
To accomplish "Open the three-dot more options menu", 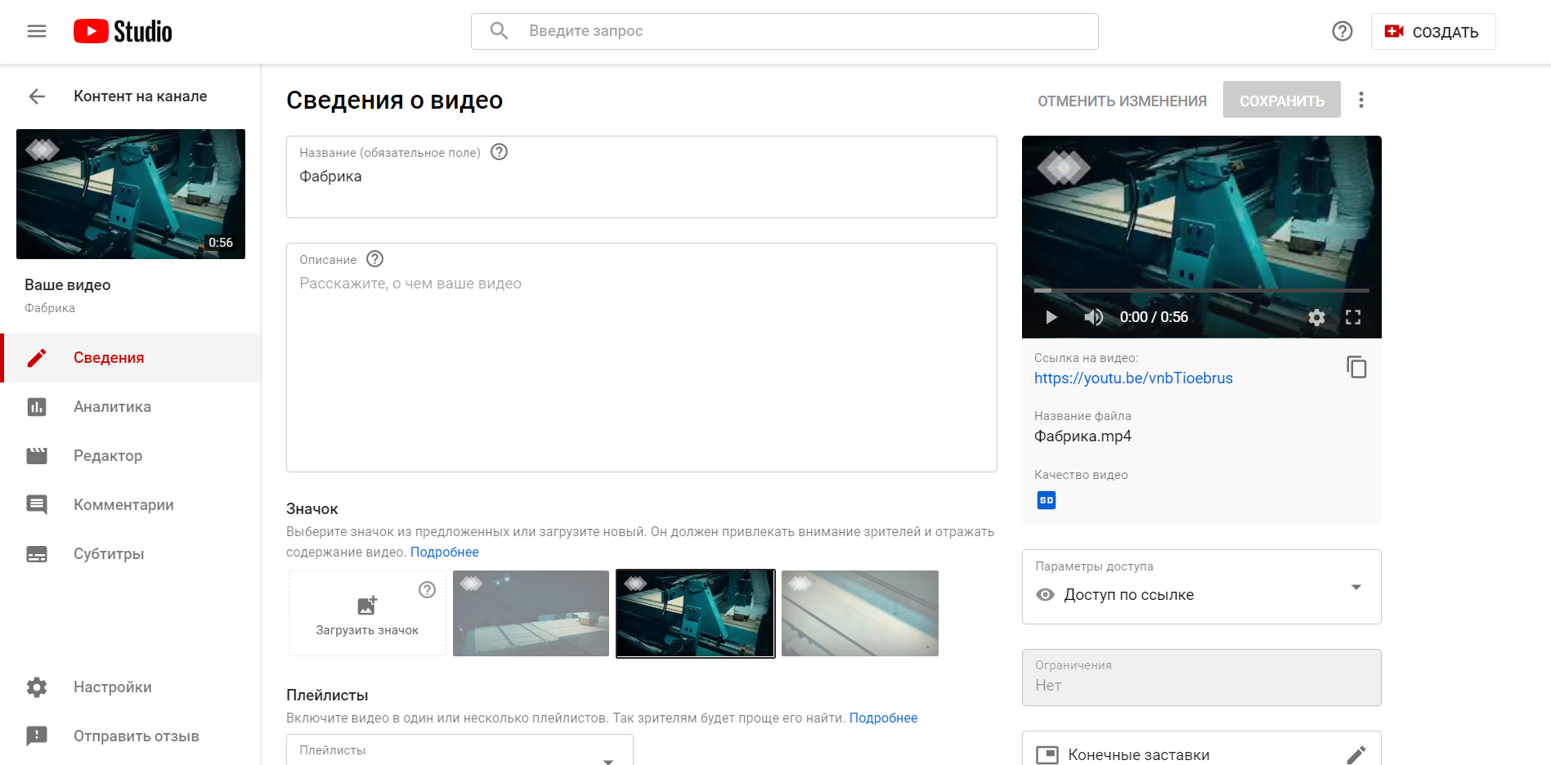I will [x=1360, y=100].
